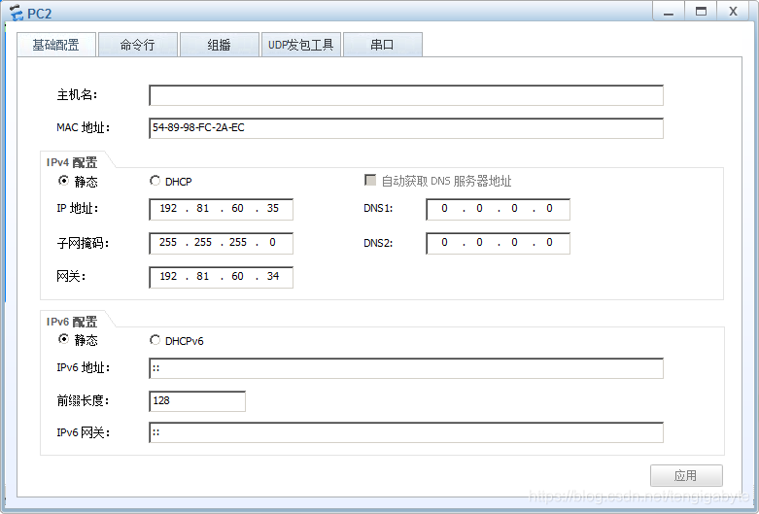Open the 组播 tab

[220, 45]
